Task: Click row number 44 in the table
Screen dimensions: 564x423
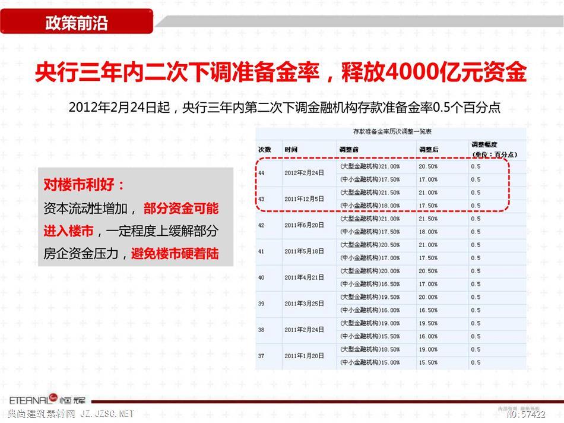Action: [x=261, y=173]
